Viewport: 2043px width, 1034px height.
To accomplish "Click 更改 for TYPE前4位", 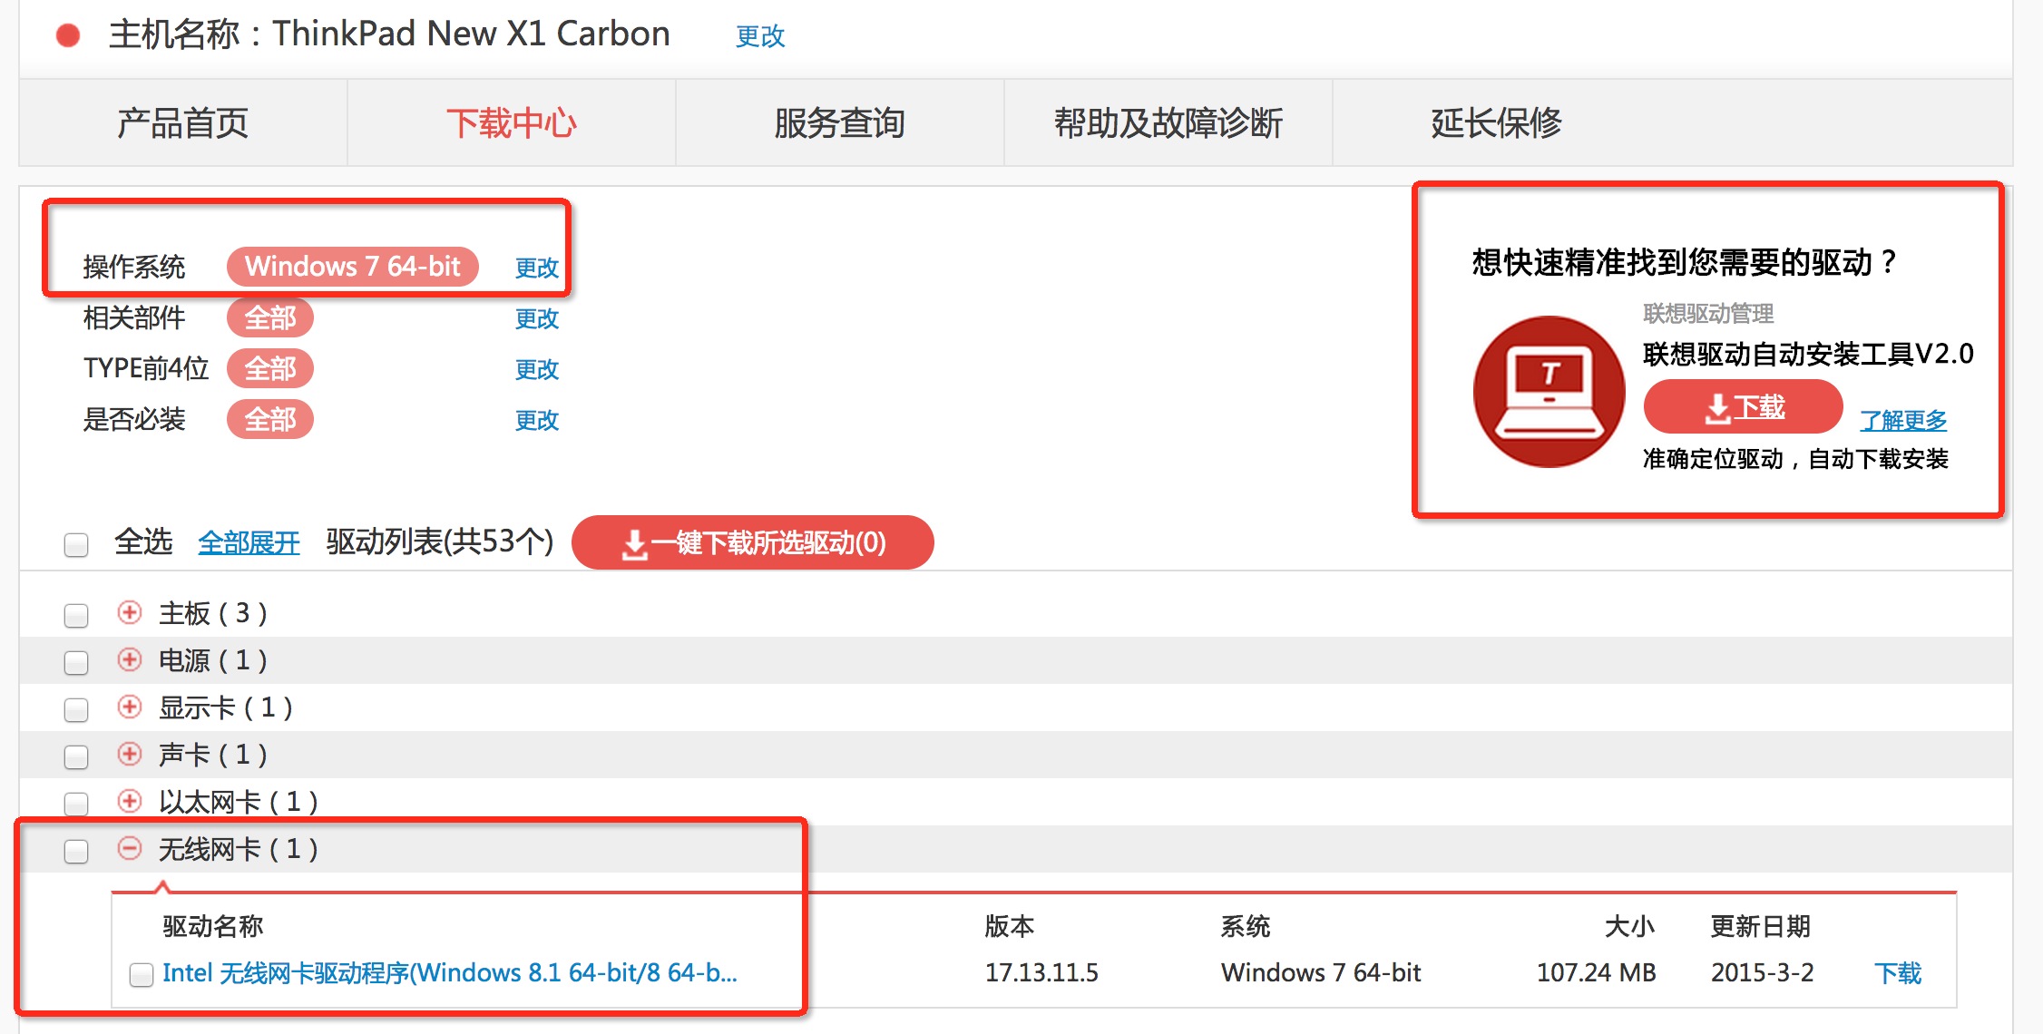I will (x=537, y=369).
